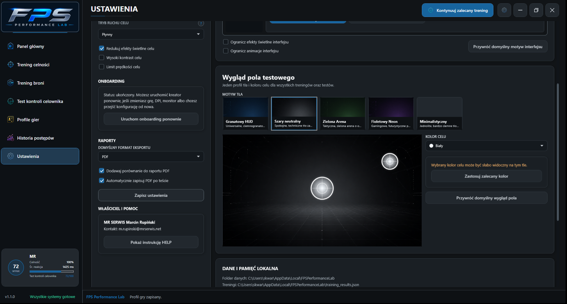Expand the Płynny target movement dropdown
Image resolution: width=567 pixels, height=304 pixels.
pyautogui.click(x=151, y=34)
